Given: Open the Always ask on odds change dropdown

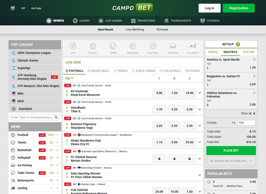Looking at the screenshot, I should [x=231, y=161].
